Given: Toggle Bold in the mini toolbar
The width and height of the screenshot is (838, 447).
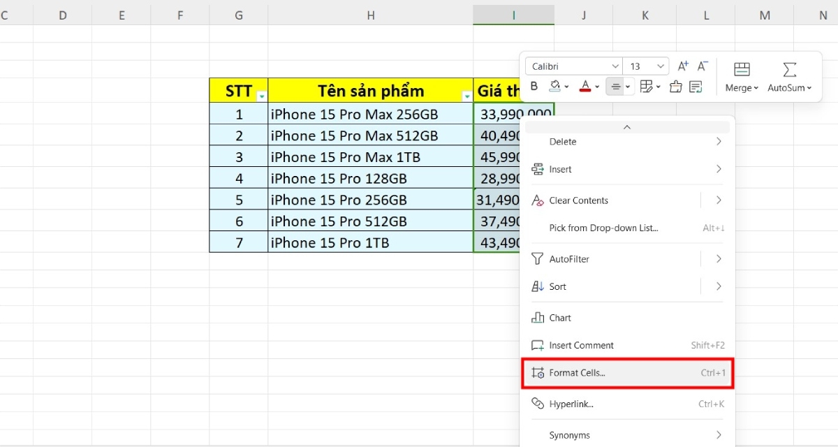Looking at the screenshot, I should (x=534, y=87).
